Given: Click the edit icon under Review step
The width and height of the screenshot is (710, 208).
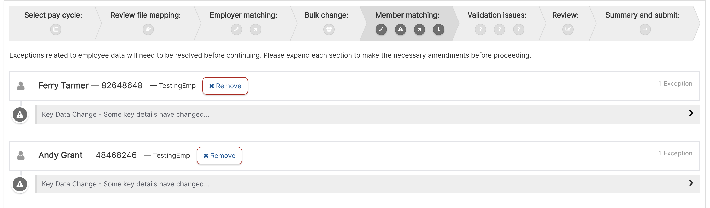Looking at the screenshot, I should (568, 29).
